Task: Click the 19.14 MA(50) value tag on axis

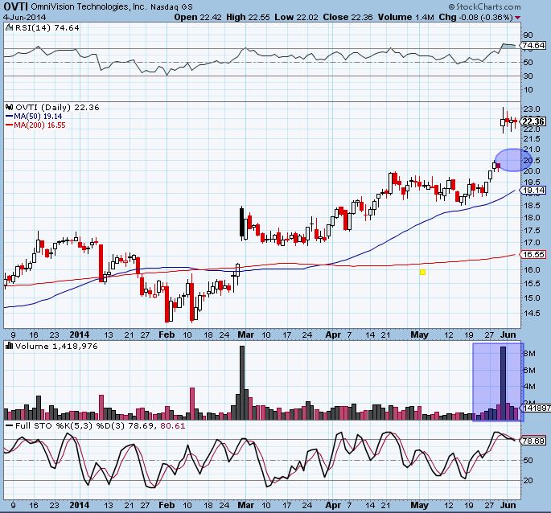Action: (533, 191)
